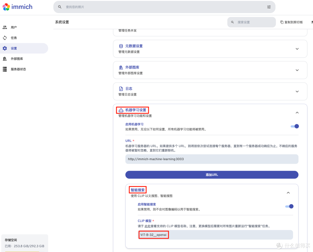This screenshot has width=313, height=252.
Task: Open 用户 in the sidebar
Action: pos(14,27)
